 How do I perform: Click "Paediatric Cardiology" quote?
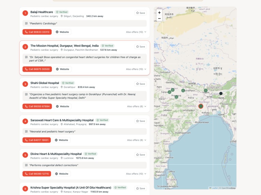tap(43, 23)
